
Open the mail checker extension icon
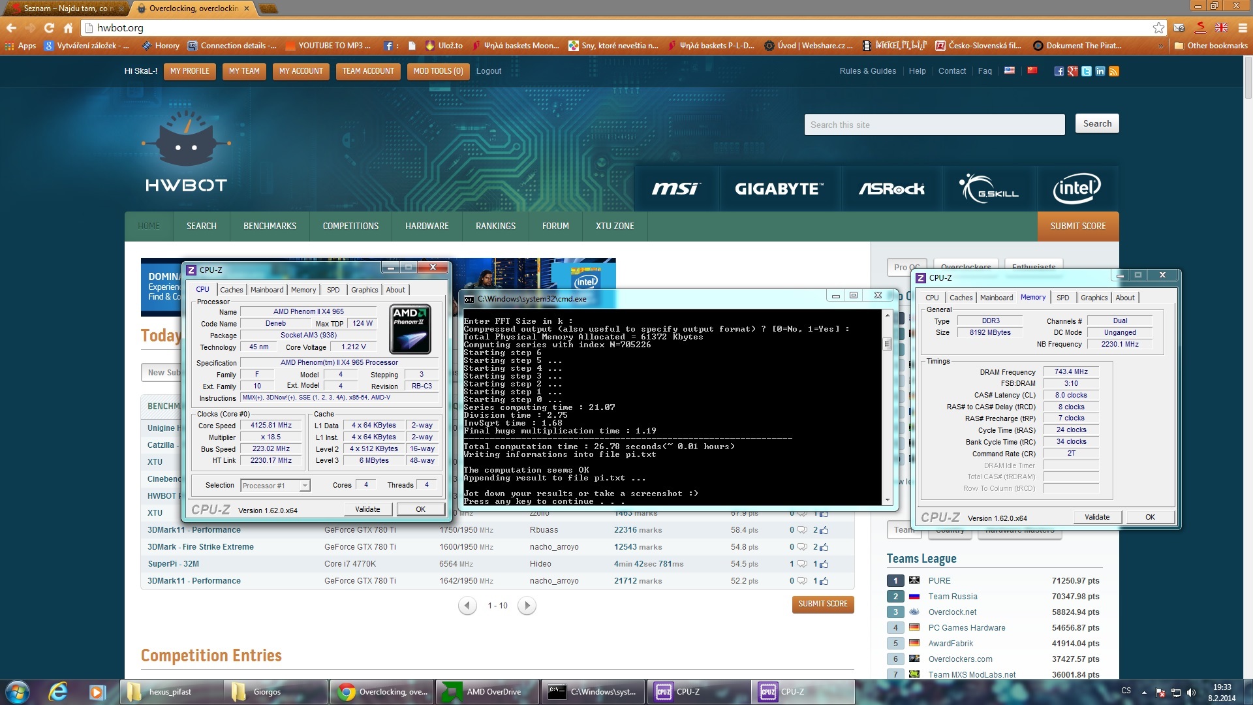(1179, 27)
